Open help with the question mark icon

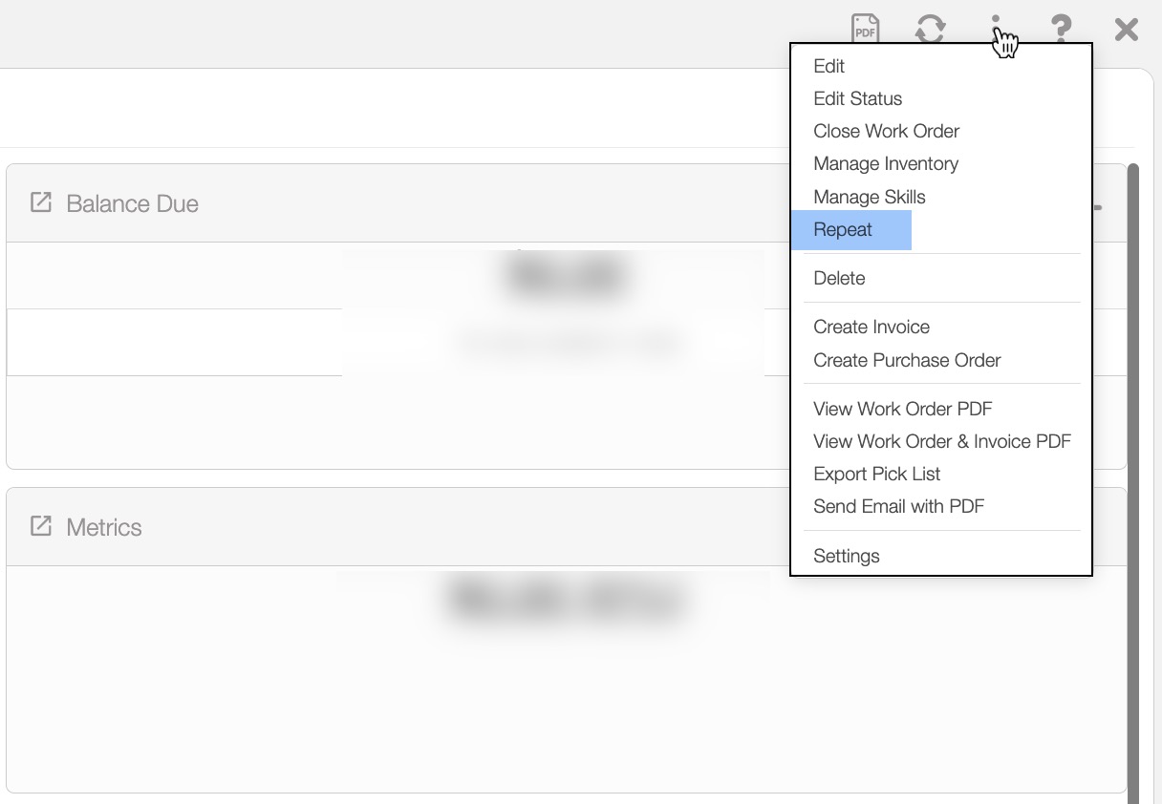click(x=1061, y=29)
